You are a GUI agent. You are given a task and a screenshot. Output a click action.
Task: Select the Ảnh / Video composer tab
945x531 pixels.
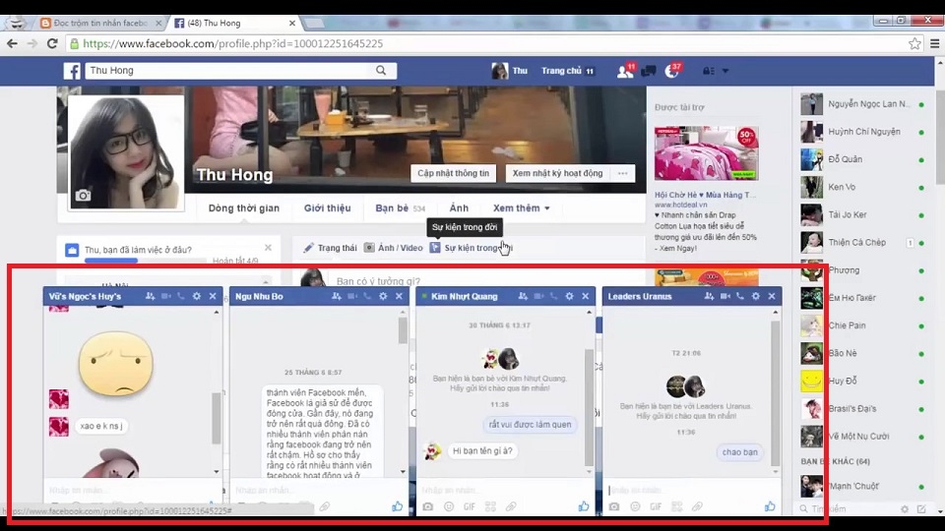point(394,248)
